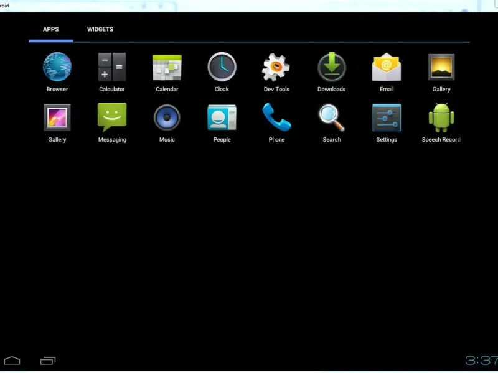Open Settings
Screen dimensions: 498x373
pos(387,117)
